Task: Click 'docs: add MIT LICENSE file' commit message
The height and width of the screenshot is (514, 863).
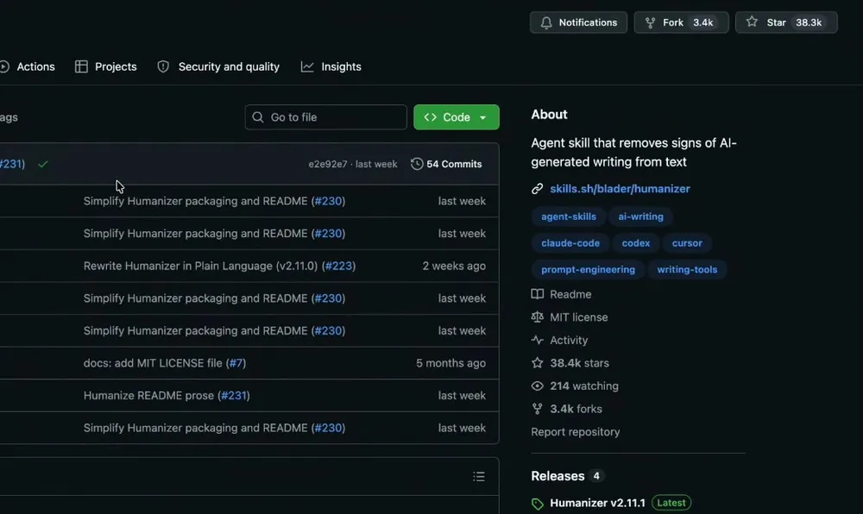Action: [153, 363]
